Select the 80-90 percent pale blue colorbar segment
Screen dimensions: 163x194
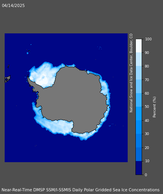click(139, 59)
